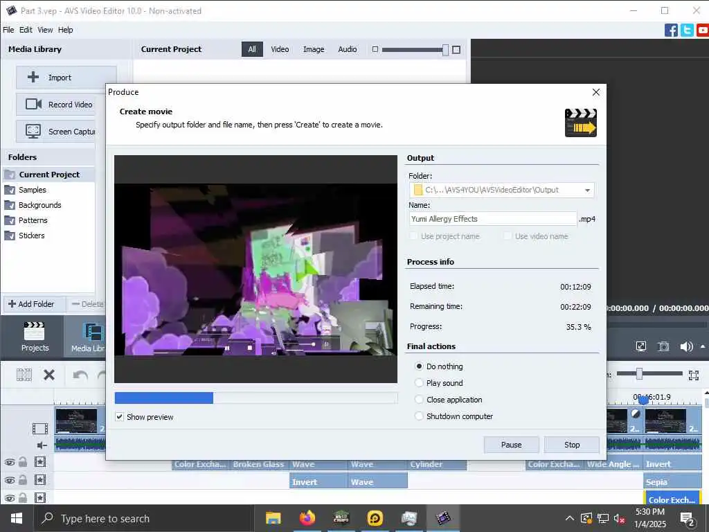Open the Twitter share icon
The height and width of the screenshot is (532, 709).
tap(687, 30)
